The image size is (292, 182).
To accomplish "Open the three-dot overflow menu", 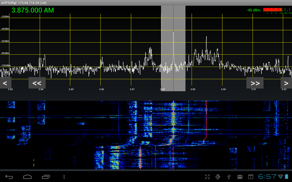I will coord(64,177).
